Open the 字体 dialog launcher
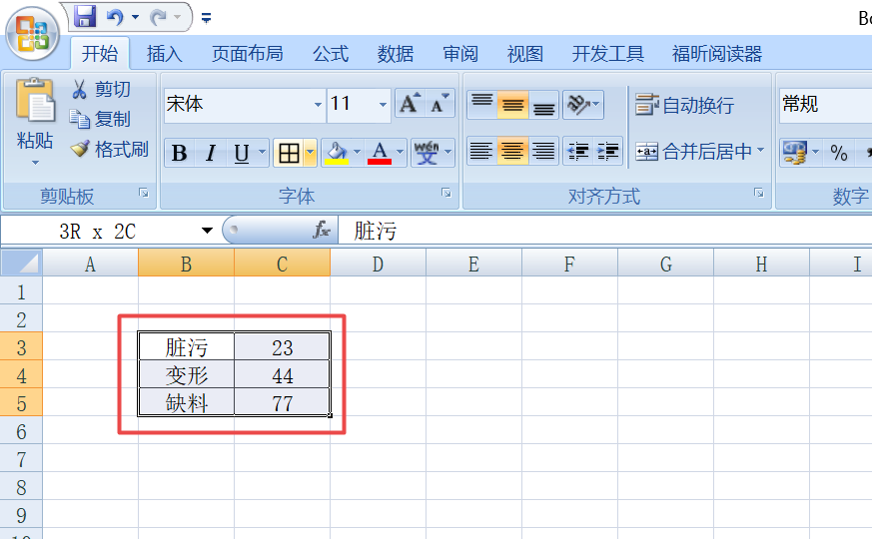The height and width of the screenshot is (539, 872). coord(446,193)
